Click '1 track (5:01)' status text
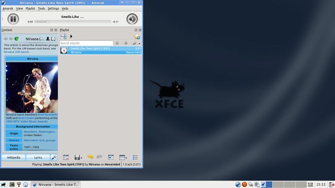This screenshot has width=335, height=188. (131, 164)
